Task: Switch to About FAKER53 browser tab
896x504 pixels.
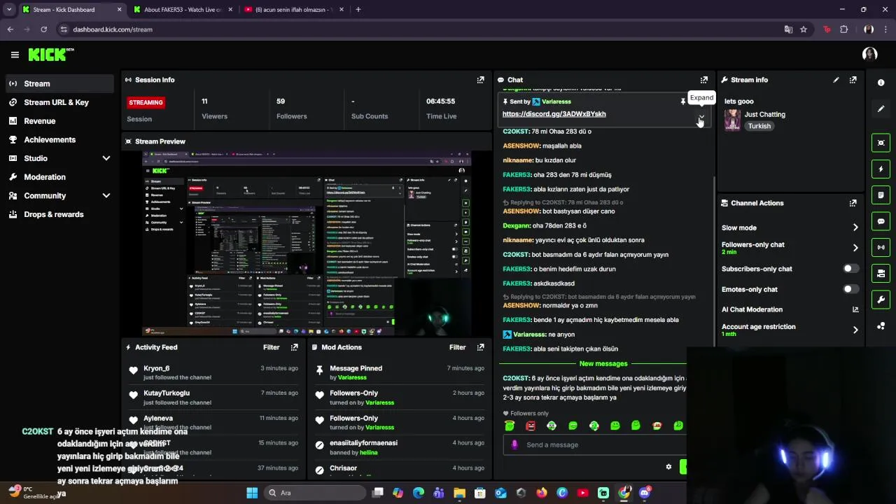Action: [x=182, y=10]
